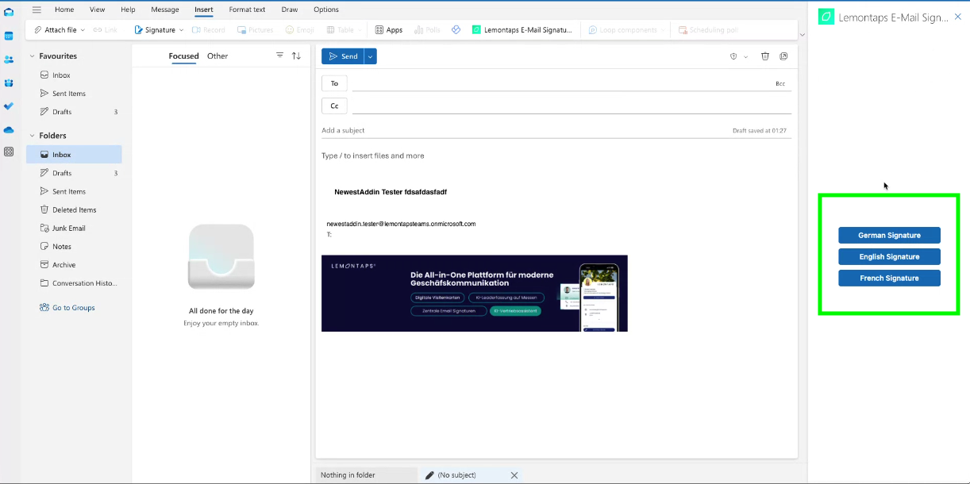The height and width of the screenshot is (484, 970).
Task: Close the Lemontaps side panel
Action: (x=957, y=16)
